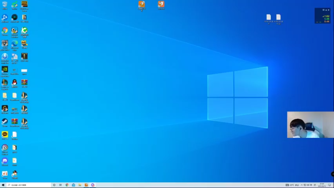Select the orange bar-chart shortcut in bottom row

click(x=5, y=174)
